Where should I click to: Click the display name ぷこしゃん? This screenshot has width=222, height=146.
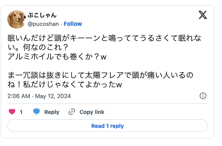[x=42, y=15]
